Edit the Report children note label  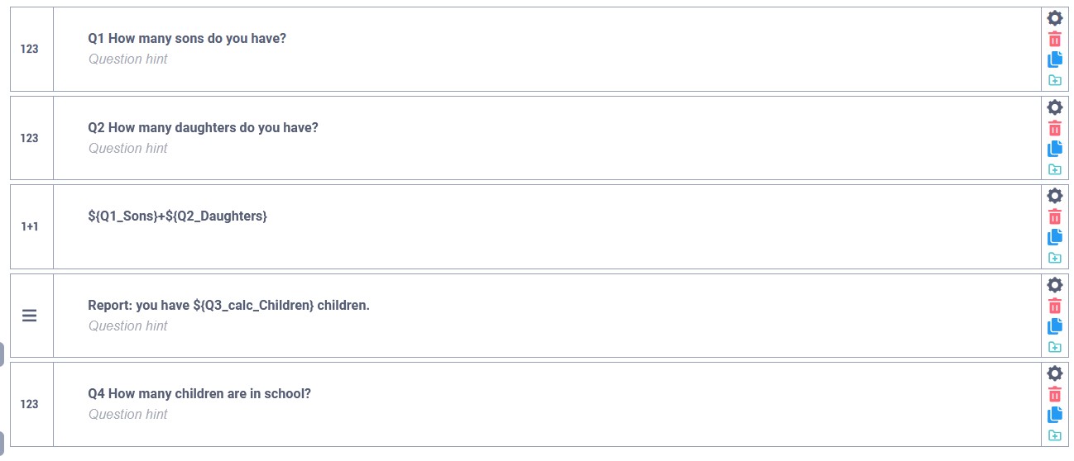tap(228, 306)
